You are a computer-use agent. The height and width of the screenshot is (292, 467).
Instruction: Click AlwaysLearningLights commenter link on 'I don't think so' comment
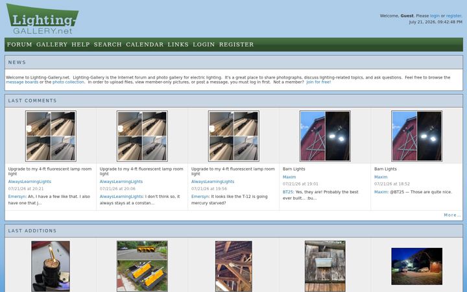(121, 197)
